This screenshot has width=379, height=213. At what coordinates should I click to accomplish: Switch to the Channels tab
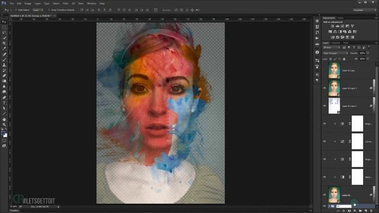coord(336,43)
